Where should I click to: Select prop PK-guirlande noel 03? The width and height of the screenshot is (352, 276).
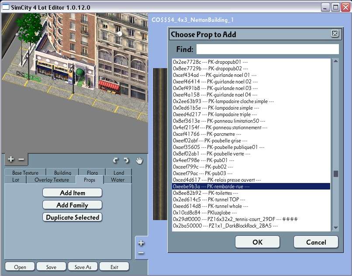tap(251, 88)
